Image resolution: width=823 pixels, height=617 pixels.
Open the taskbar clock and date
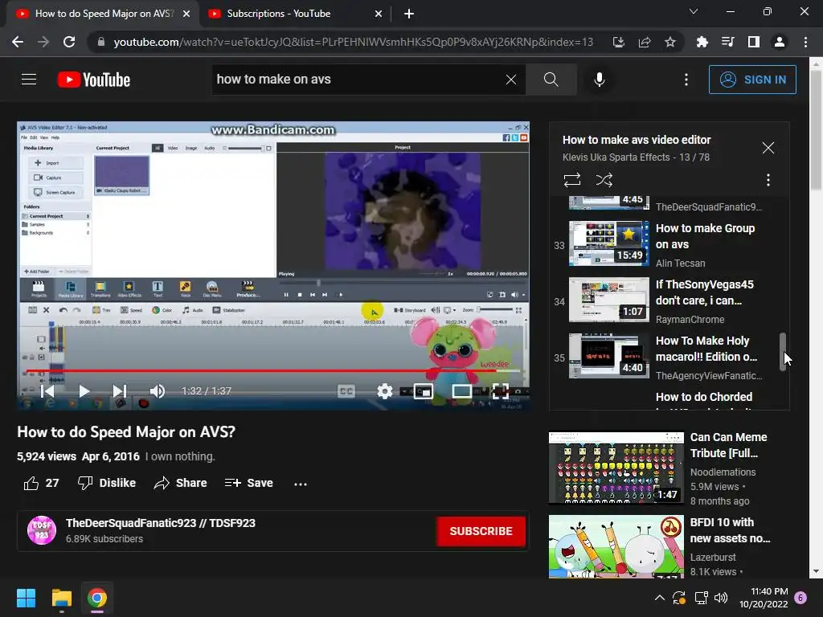(x=764, y=598)
